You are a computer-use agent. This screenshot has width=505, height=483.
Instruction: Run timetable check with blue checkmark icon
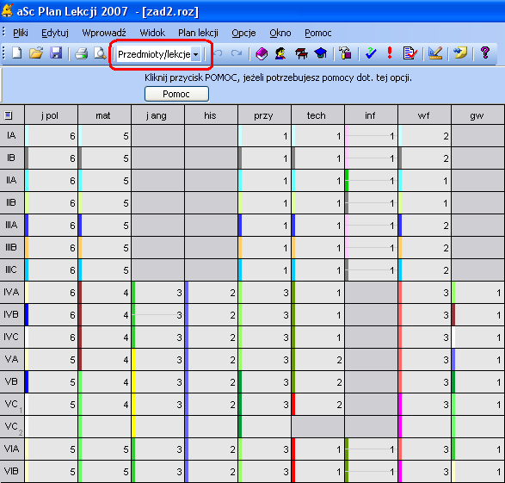[x=371, y=53]
